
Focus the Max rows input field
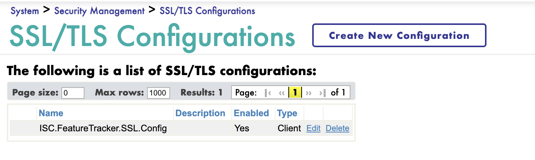(x=158, y=93)
